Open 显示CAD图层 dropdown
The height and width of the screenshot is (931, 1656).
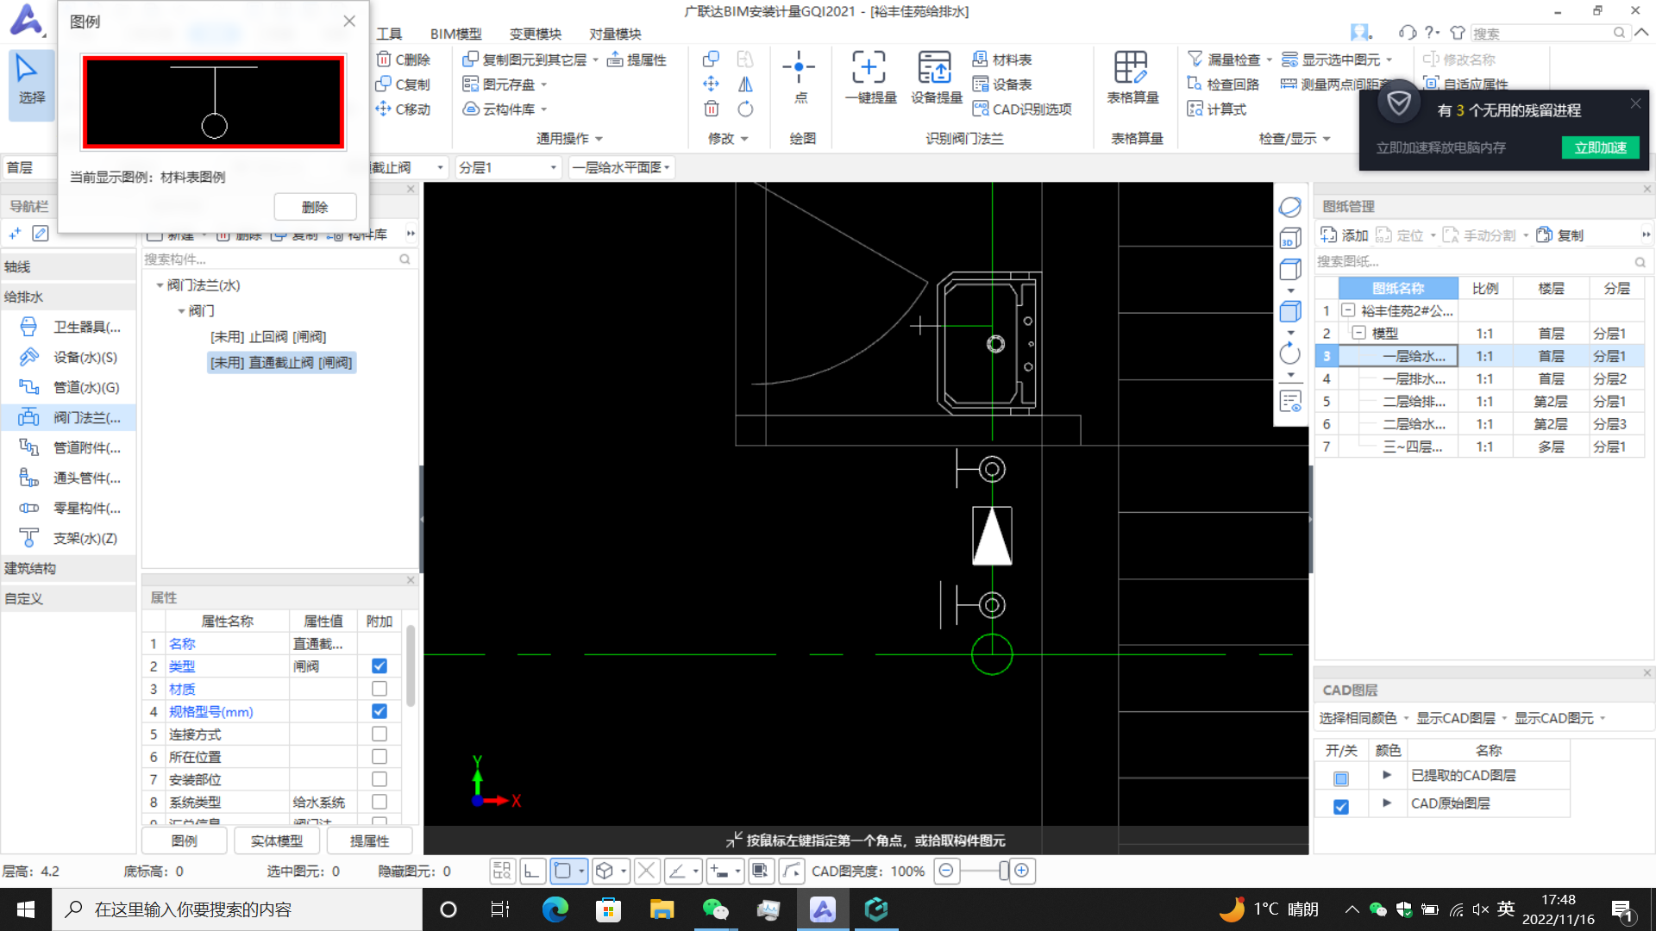tap(1461, 718)
